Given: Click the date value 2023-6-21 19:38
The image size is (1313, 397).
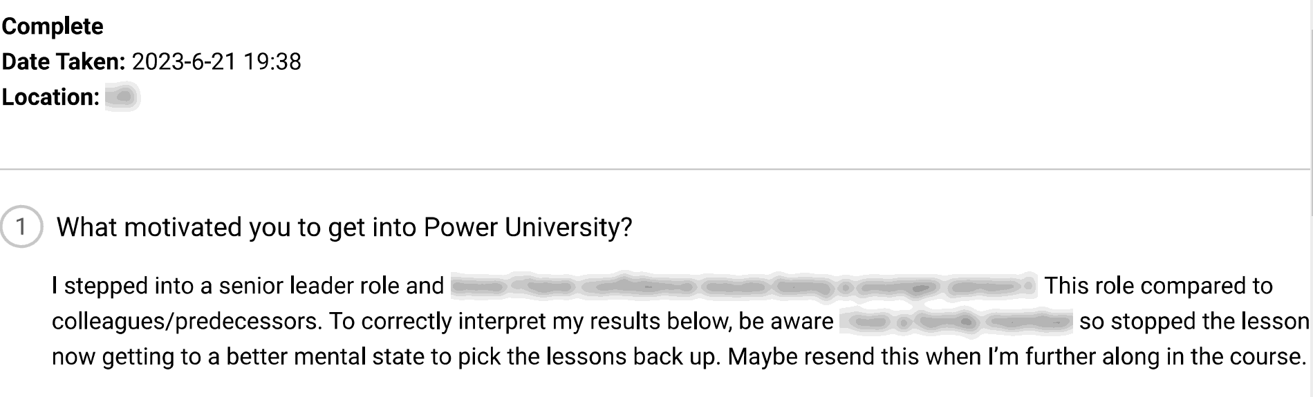Looking at the screenshot, I should (x=216, y=61).
